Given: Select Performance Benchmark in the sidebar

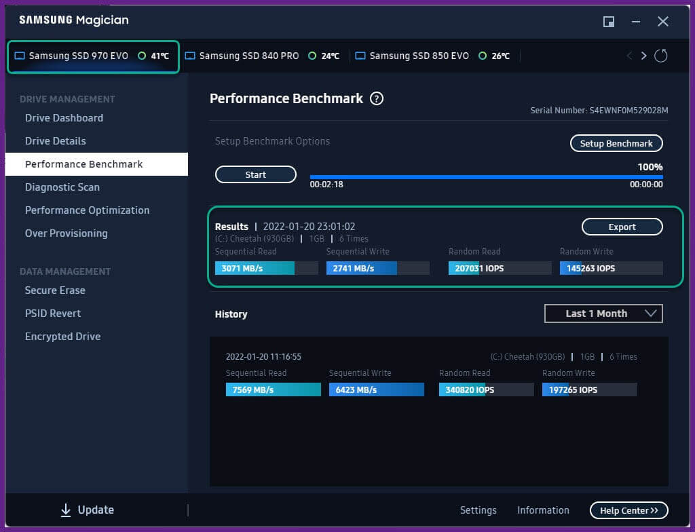Looking at the screenshot, I should [96, 164].
